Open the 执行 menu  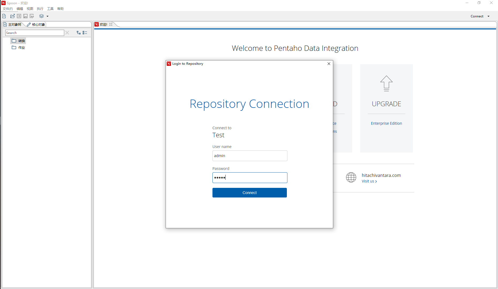click(x=40, y=9)
